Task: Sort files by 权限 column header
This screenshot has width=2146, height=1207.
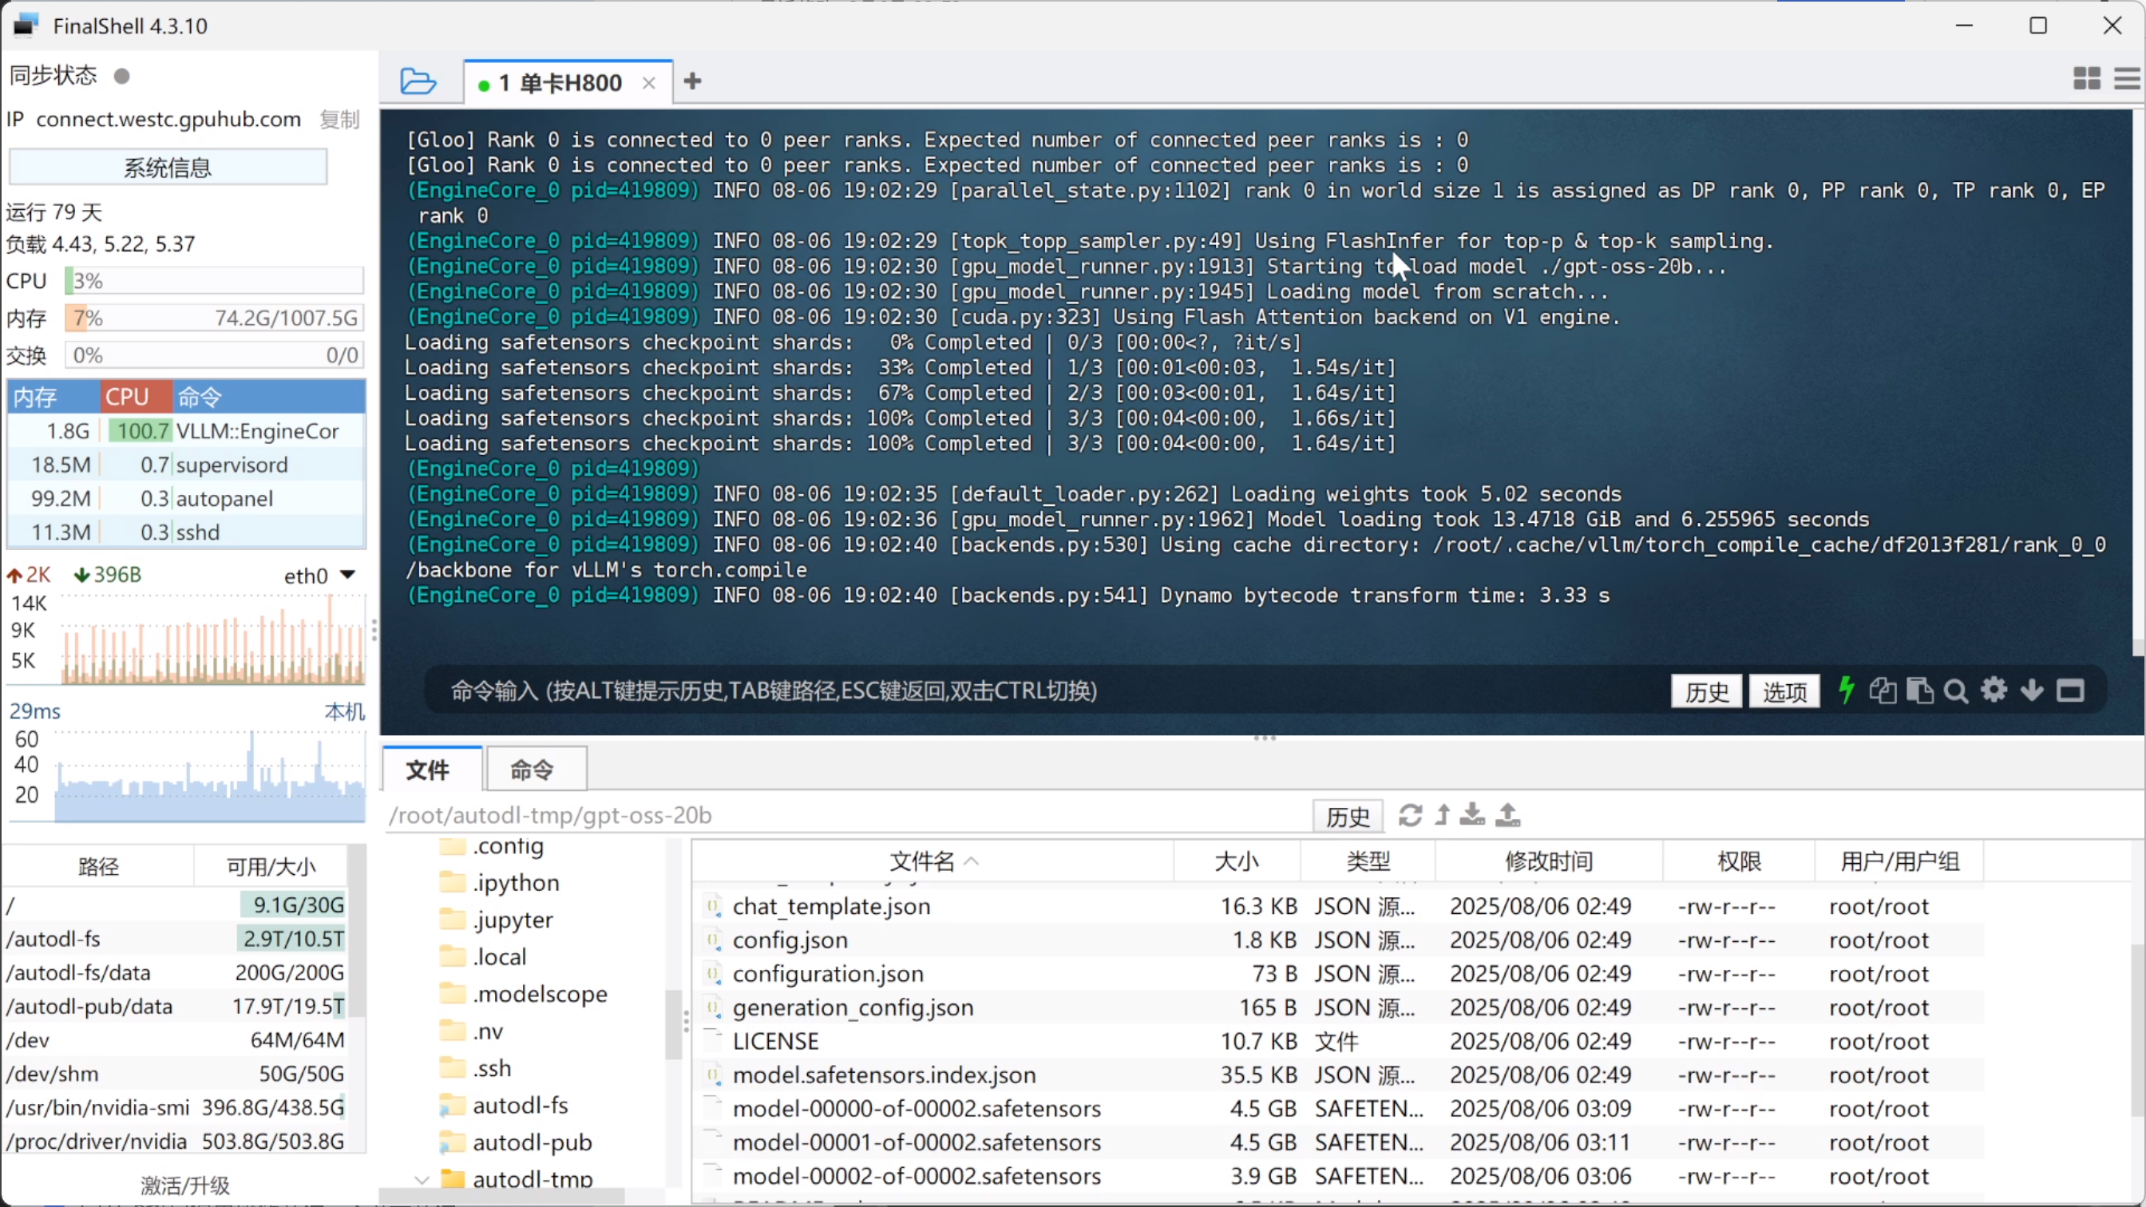Action: 1739,861
